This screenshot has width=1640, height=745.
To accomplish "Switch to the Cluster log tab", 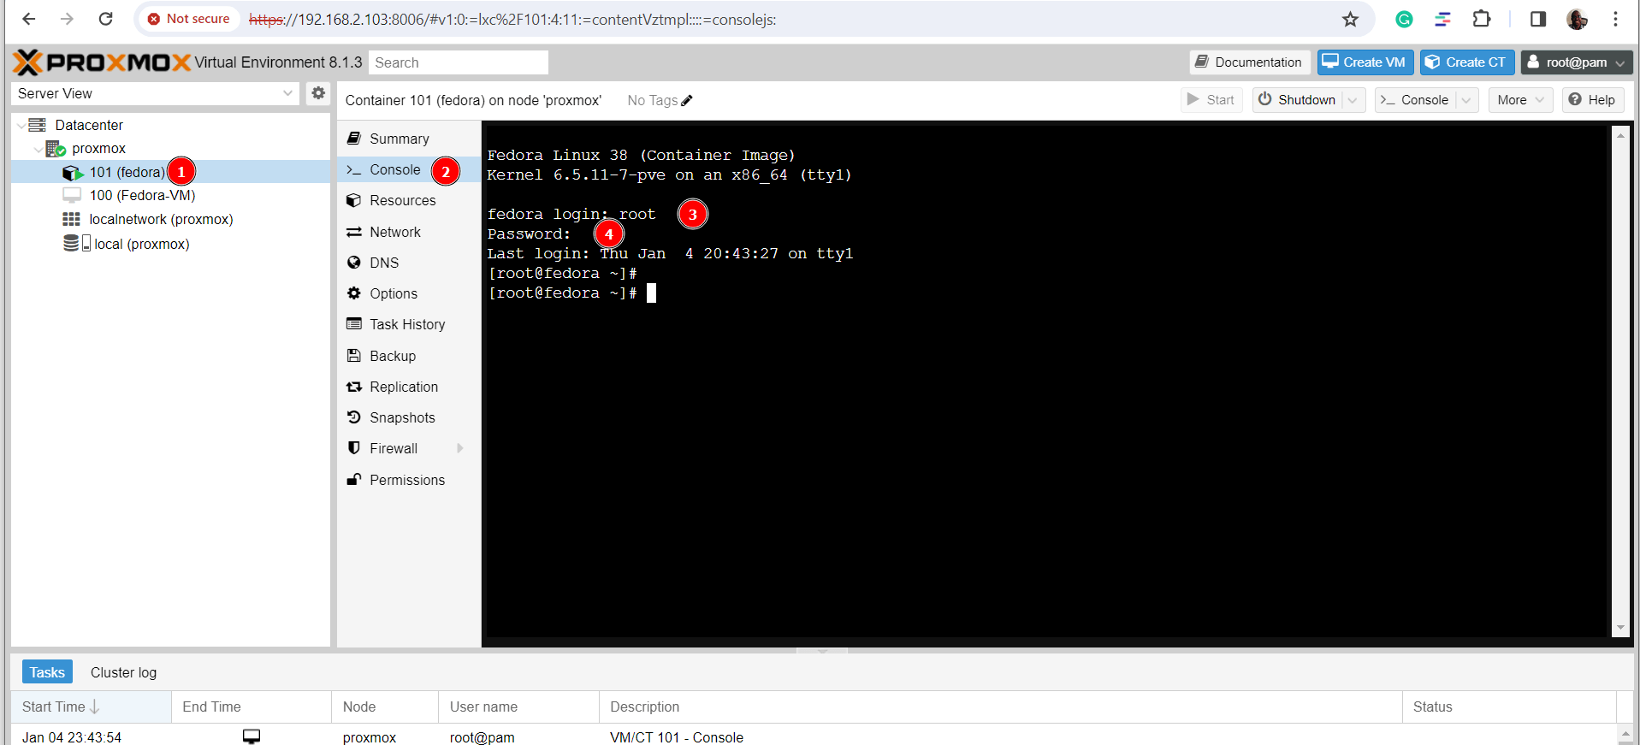I will point(123,672).
